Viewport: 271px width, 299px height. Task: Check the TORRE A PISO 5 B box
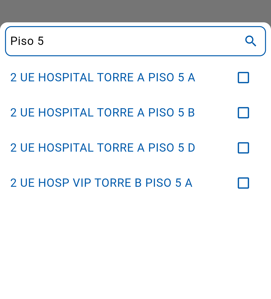(x=243, y=113)
